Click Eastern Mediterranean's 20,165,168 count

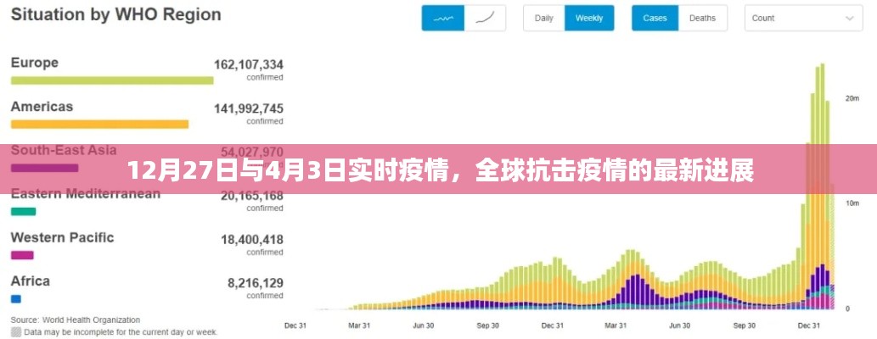(x=251, y=196)
